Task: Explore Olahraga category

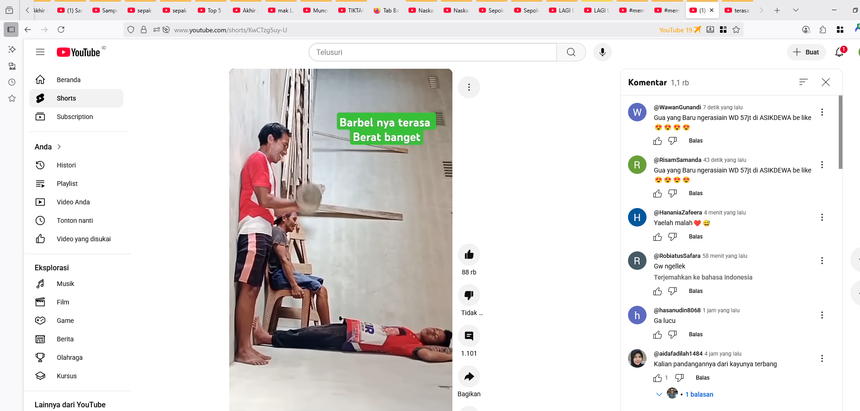Action: 76,357
